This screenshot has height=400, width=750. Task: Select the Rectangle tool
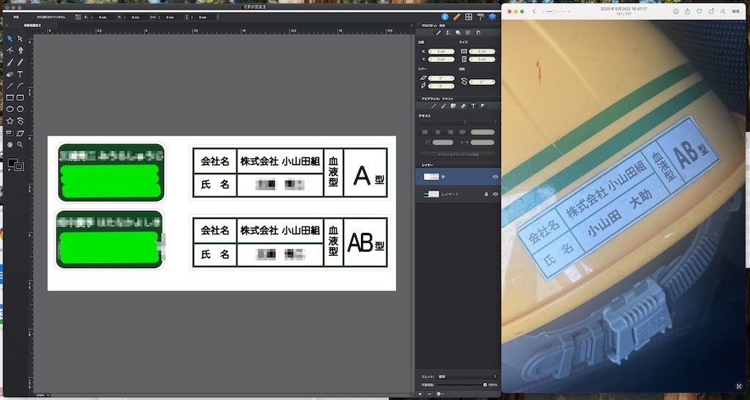[10, 97]
